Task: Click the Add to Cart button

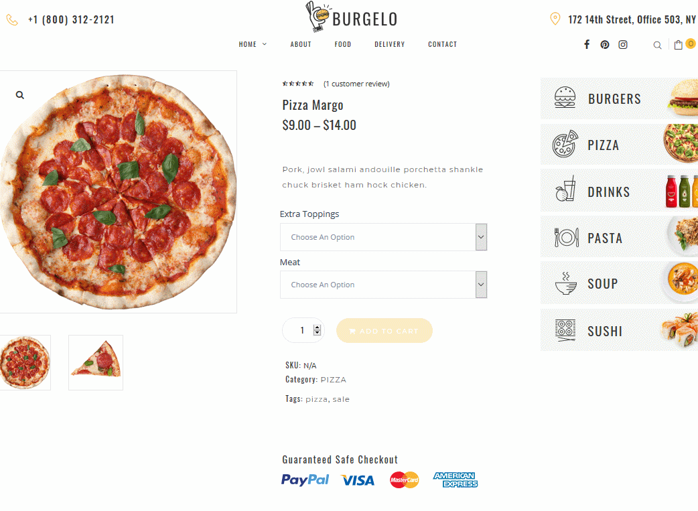Action: click(384, 331)
